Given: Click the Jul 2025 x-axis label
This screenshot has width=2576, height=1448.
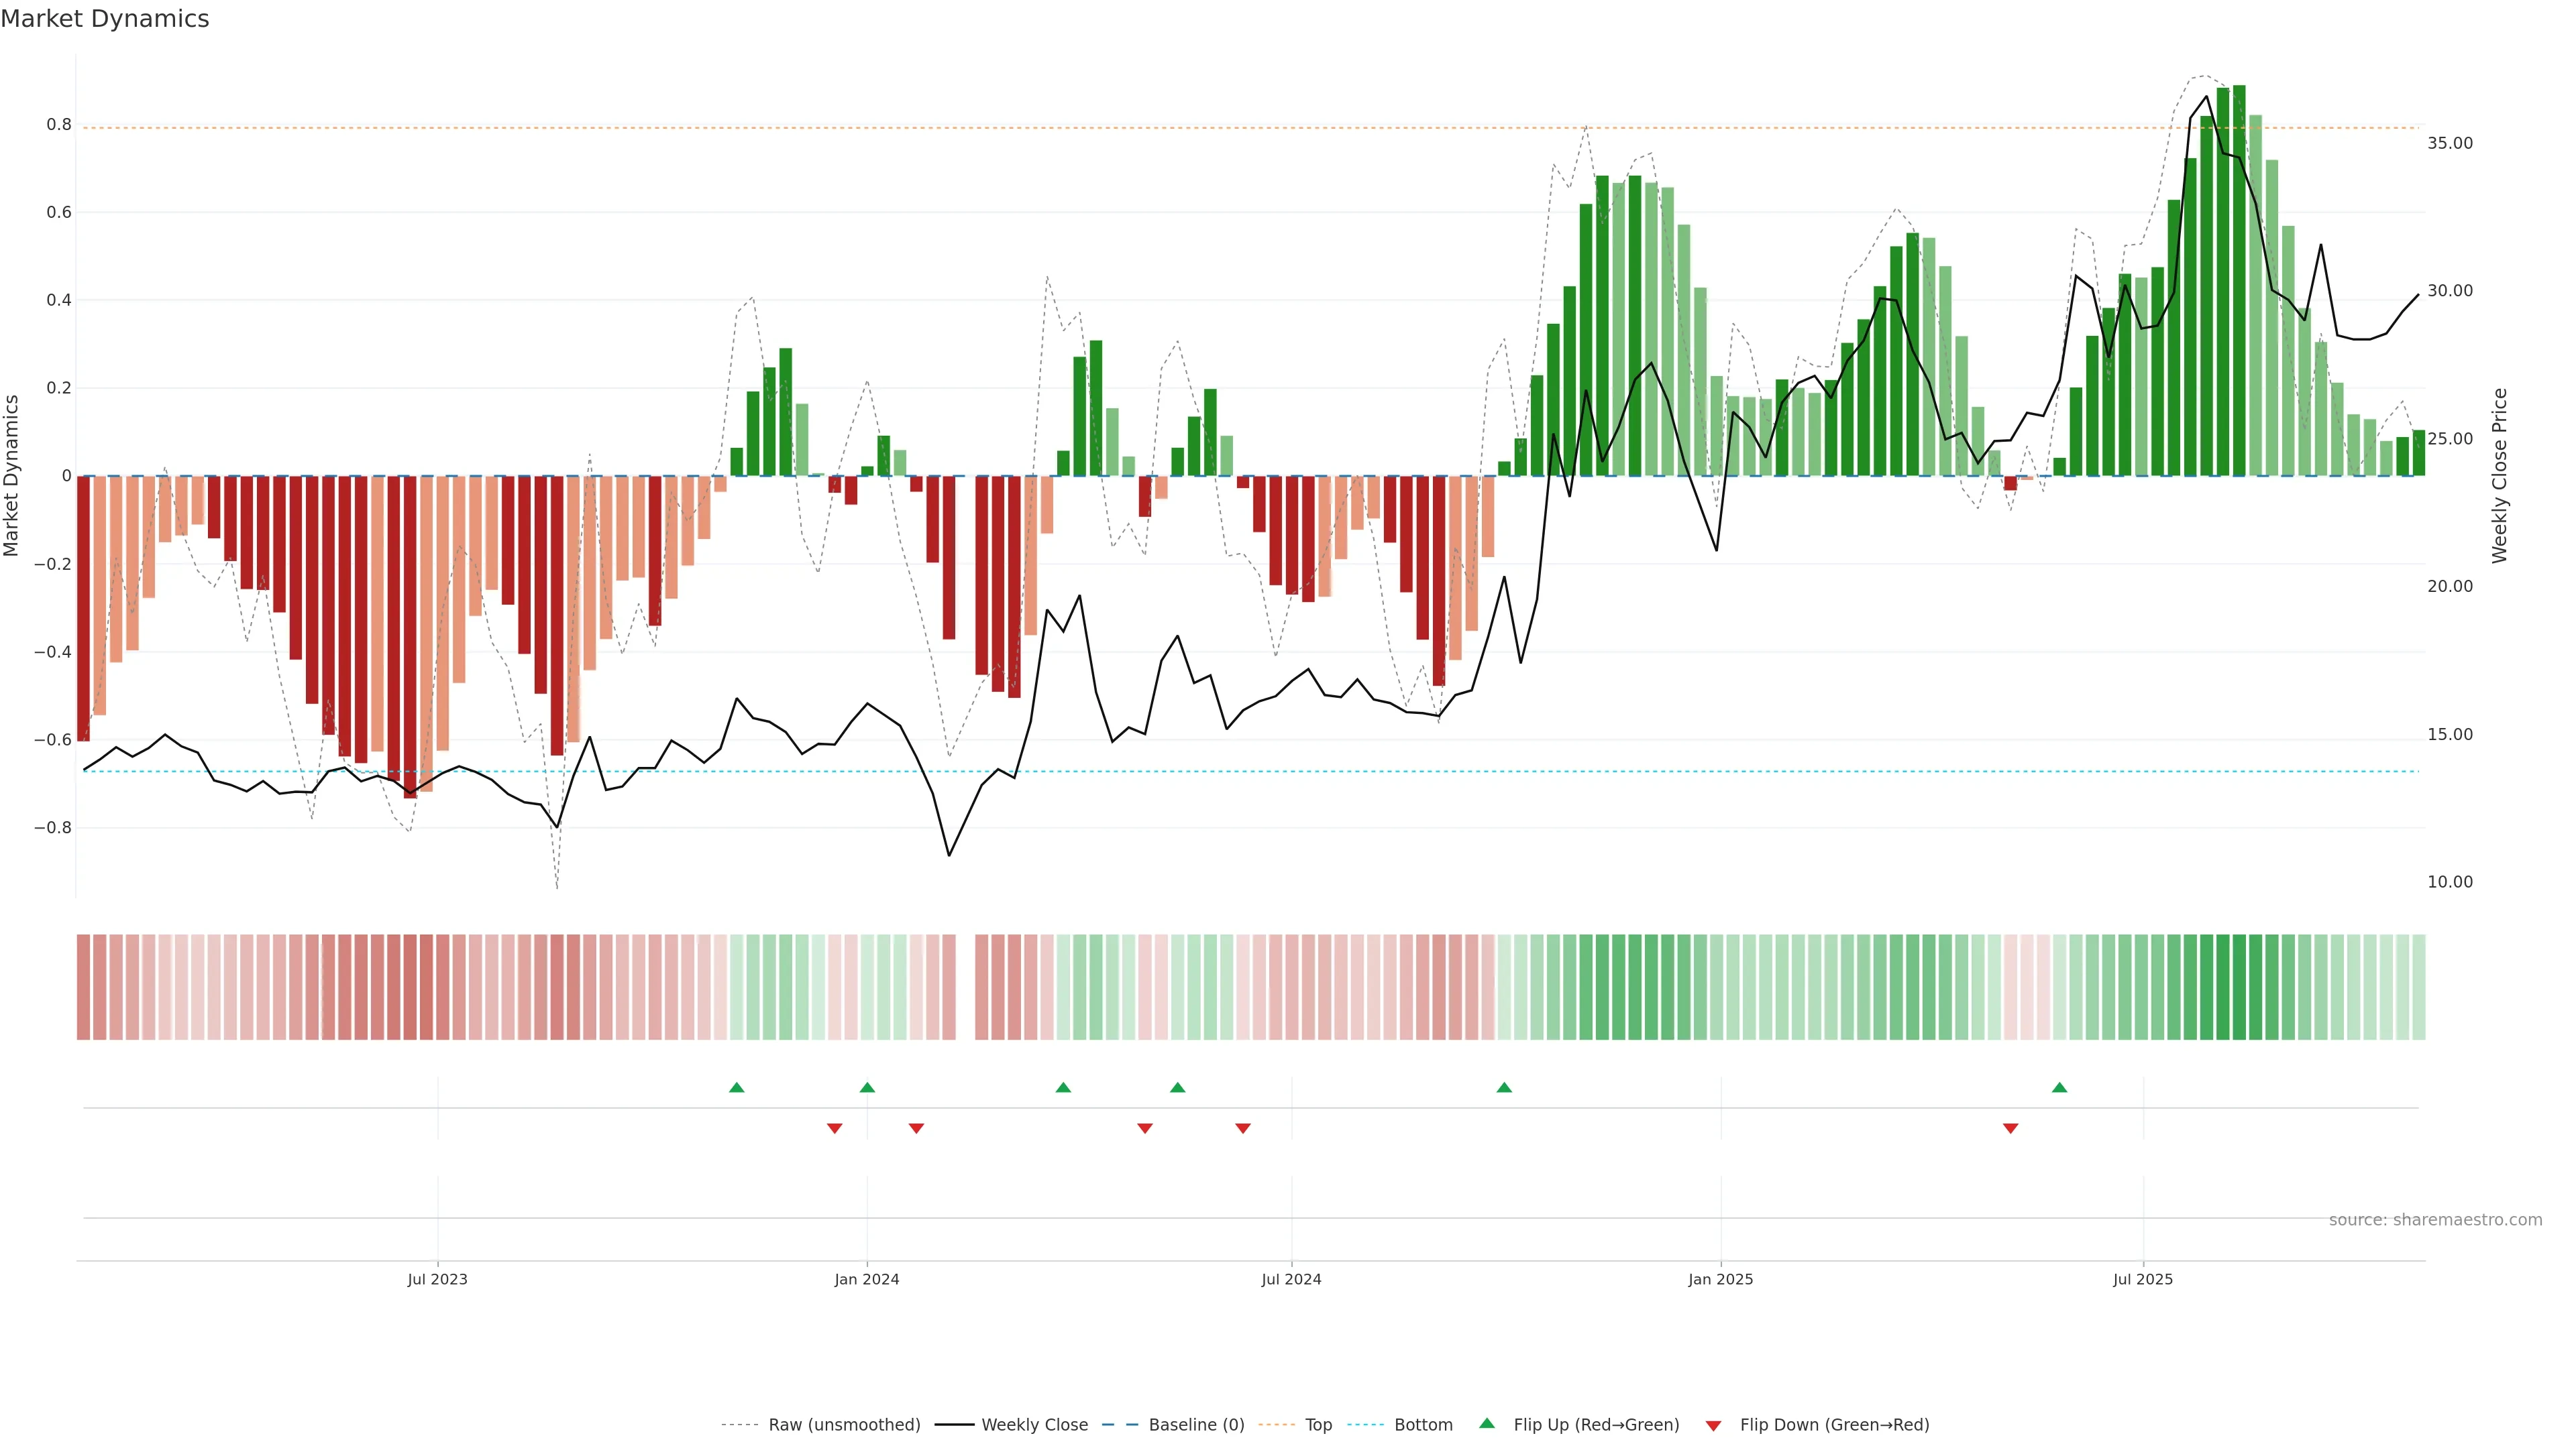Looking at the screenshot, I should point(2143,1279).
